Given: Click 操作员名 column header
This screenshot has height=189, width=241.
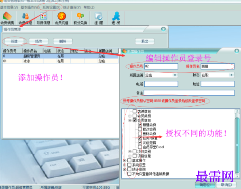Looking at the screenshot, I should 33,51.
